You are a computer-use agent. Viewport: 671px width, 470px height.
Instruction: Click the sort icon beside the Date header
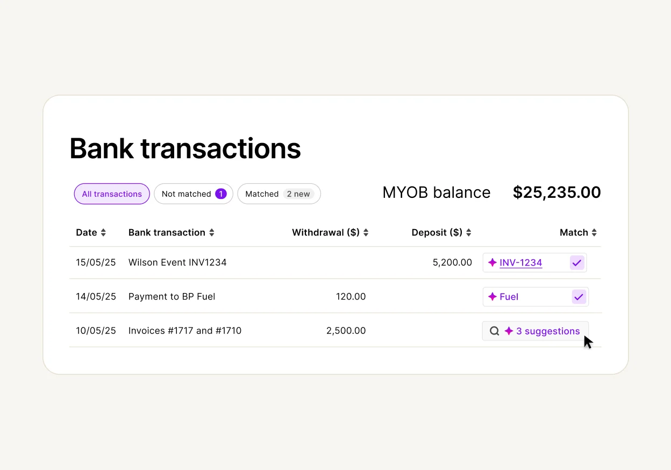point(104,232)
